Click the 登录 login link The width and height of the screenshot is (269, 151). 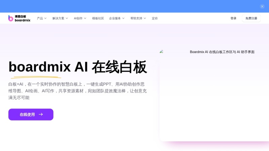tap(233, 18)
